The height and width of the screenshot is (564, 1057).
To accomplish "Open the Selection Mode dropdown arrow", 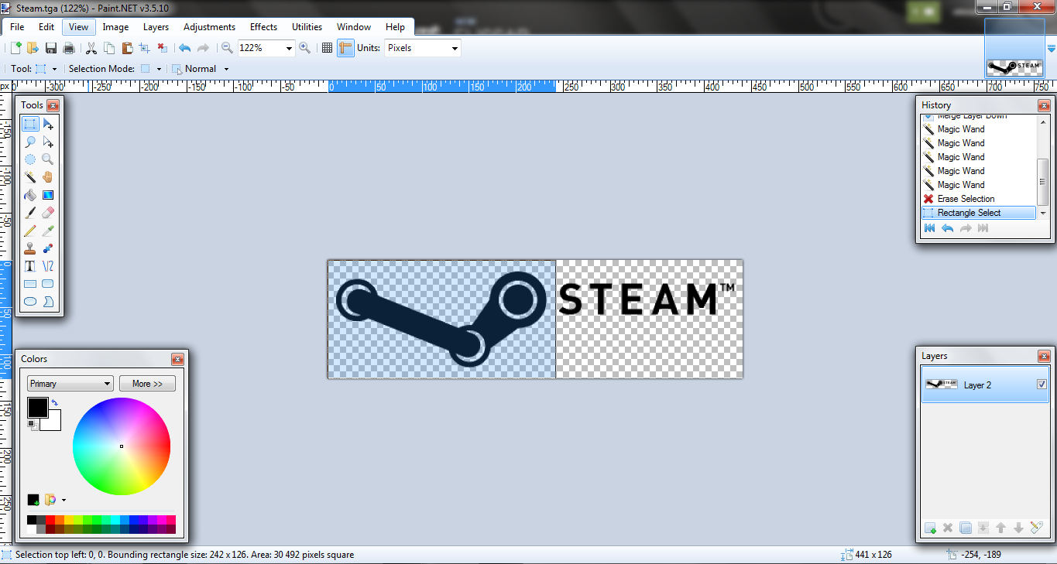I will pos(159,69).
